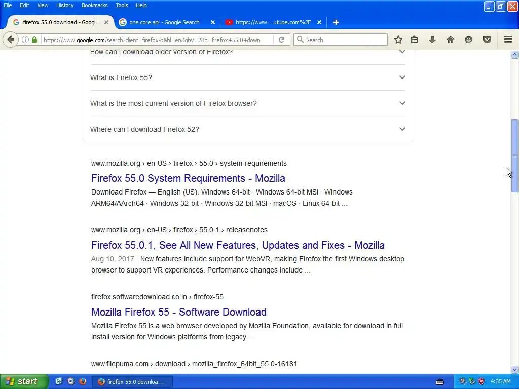Image resolution: width=519 pixels, height=389 pixels.
Task: Show bookmarks list icon
Action: [414, 40]
